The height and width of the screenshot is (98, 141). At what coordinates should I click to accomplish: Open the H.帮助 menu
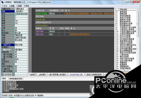(26, 6)
